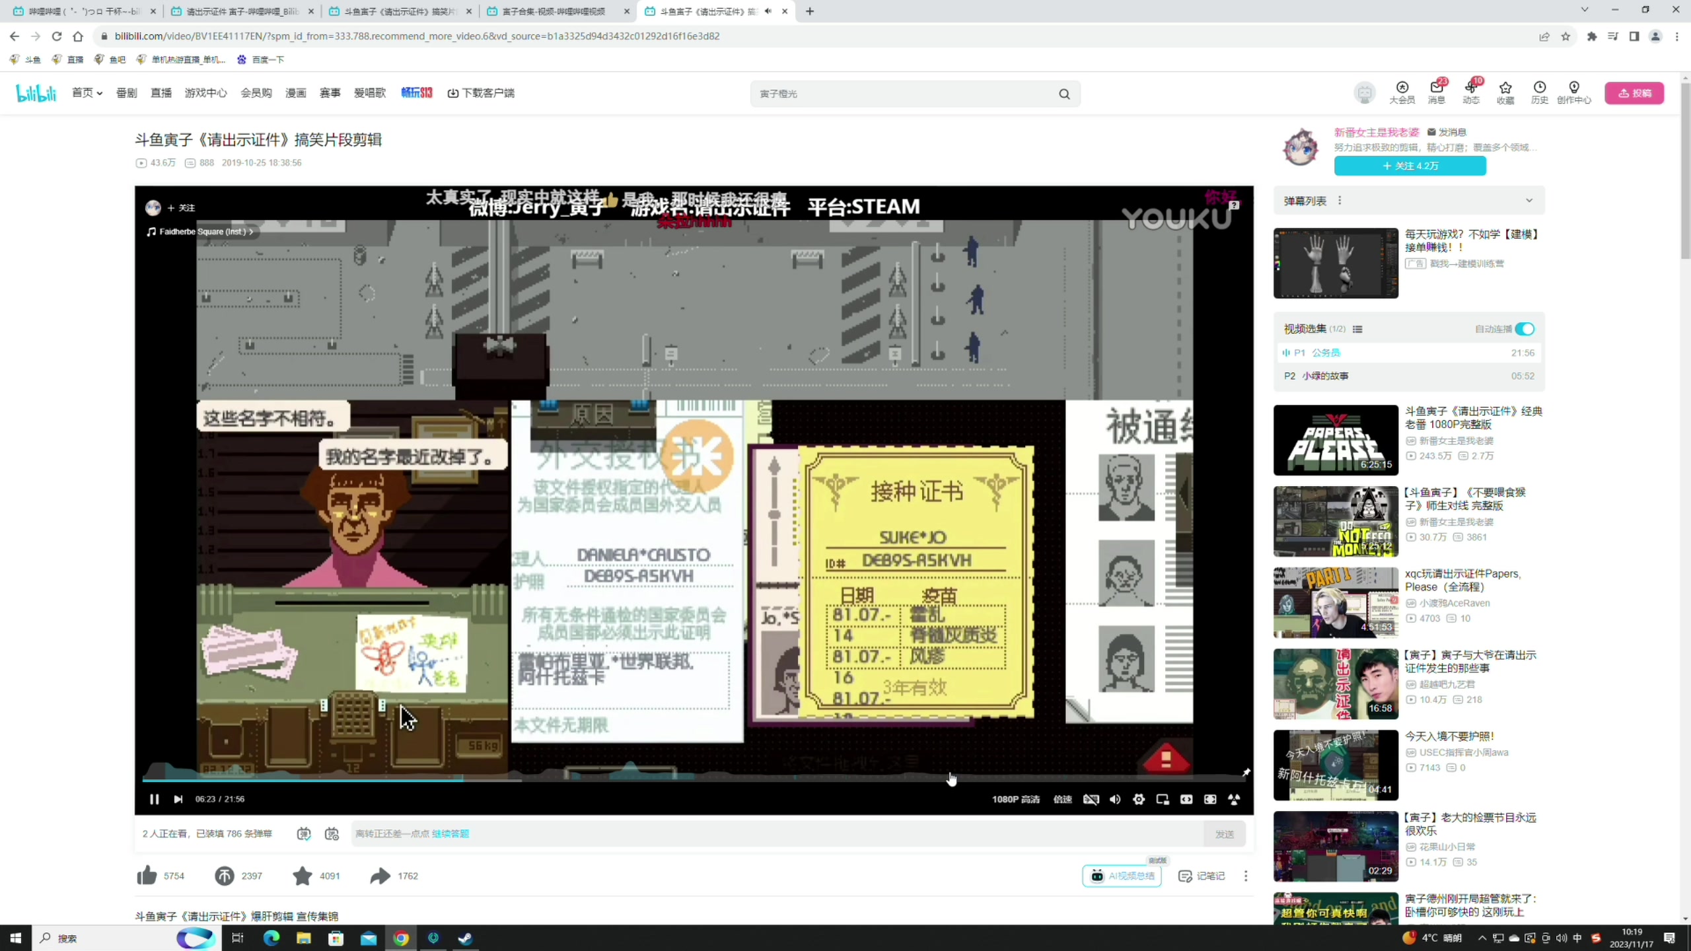Screen dimensions: 1691x951
Task: Open the 直播 navigation item
Action: (161, 93)
